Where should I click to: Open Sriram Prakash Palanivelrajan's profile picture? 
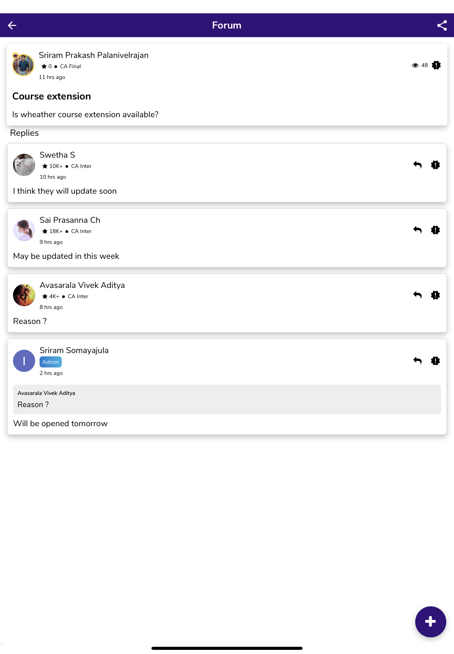23,65
